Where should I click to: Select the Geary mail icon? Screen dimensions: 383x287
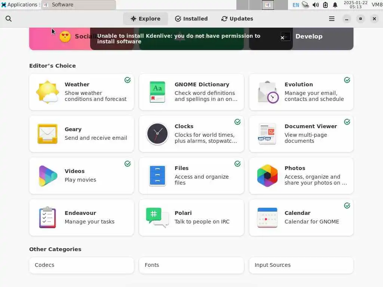[x=48, y=134]
